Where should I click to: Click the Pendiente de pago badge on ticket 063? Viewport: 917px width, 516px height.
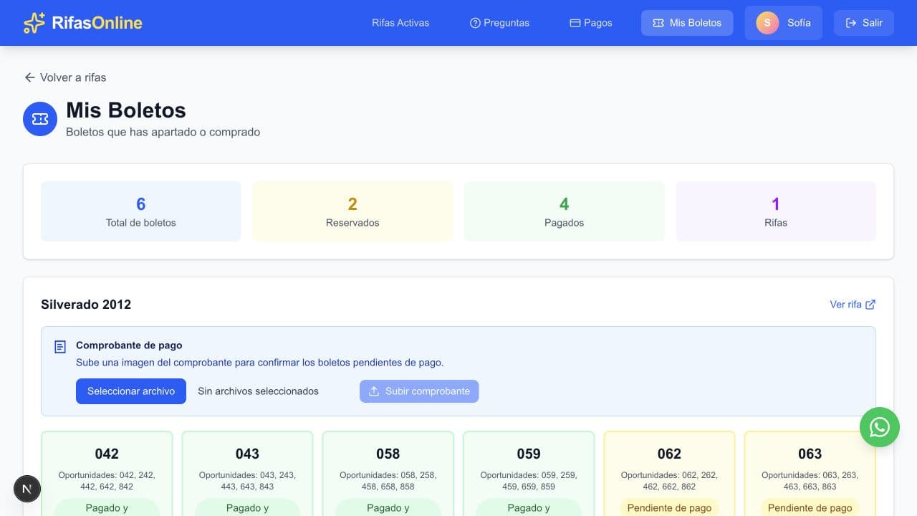810,507
